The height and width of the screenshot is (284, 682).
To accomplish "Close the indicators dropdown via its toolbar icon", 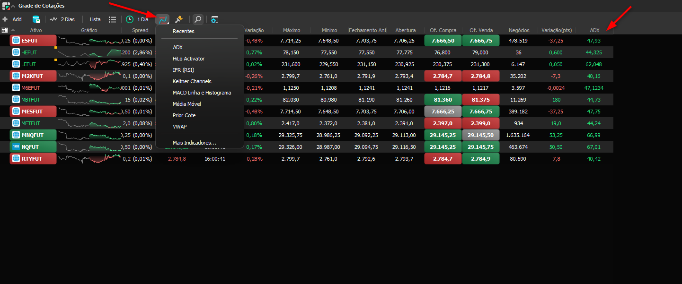I will tap(163, 19).
